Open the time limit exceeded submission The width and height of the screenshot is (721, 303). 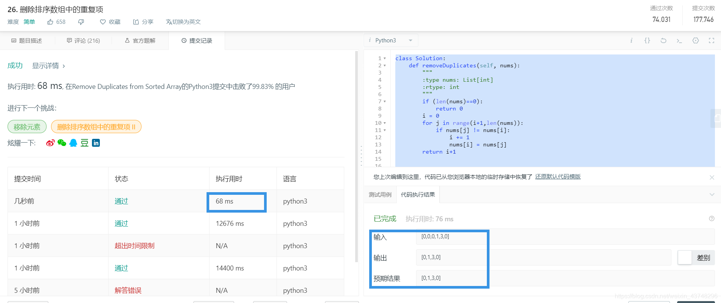click(x=135, y=246)
